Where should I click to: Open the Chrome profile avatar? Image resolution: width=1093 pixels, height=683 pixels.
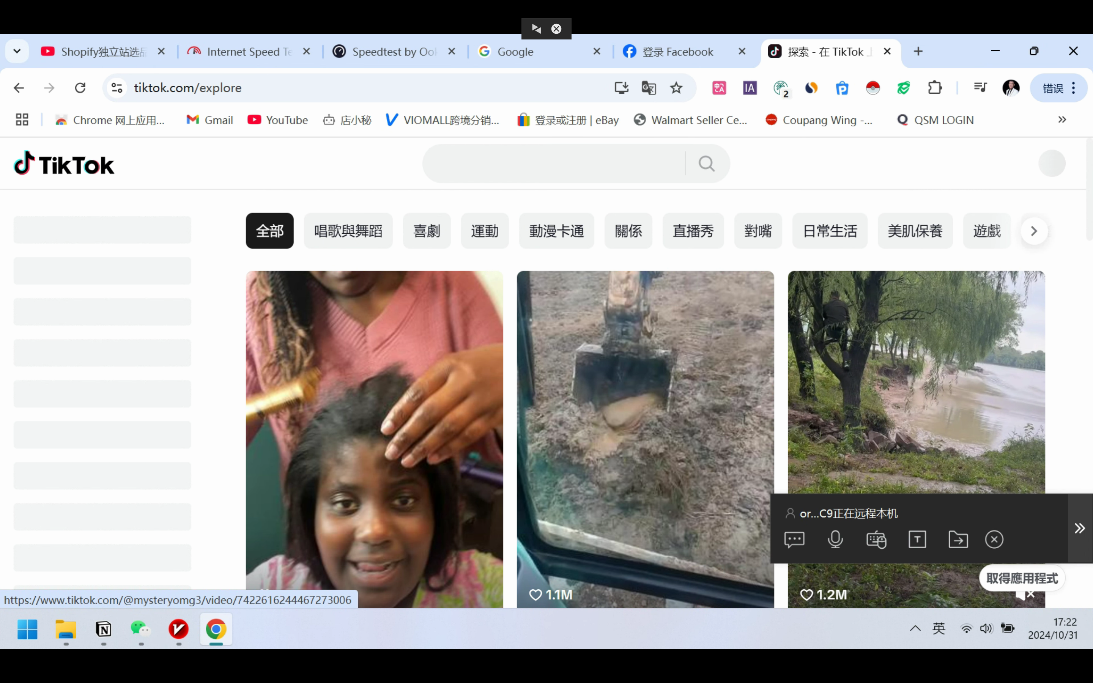1011,88
